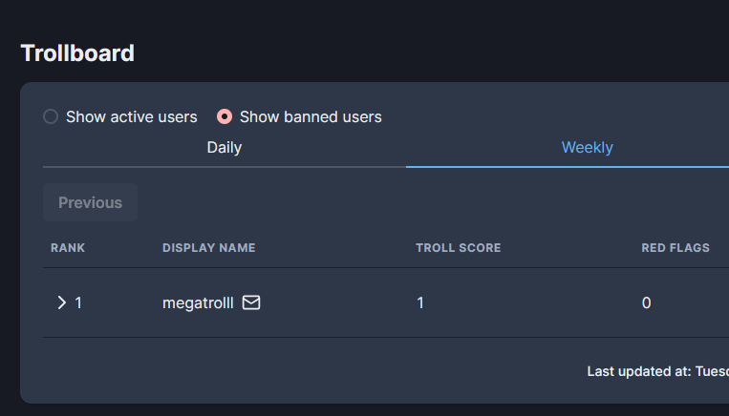Click the Last updated at timestamp
Image resolution: width=729 pixels, height=416 pixels.
(658, 371)
